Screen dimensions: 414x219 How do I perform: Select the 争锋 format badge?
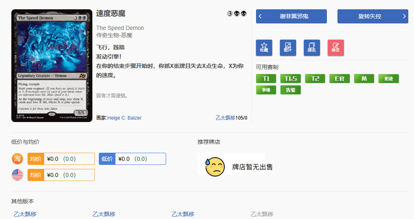pos(266,90)
